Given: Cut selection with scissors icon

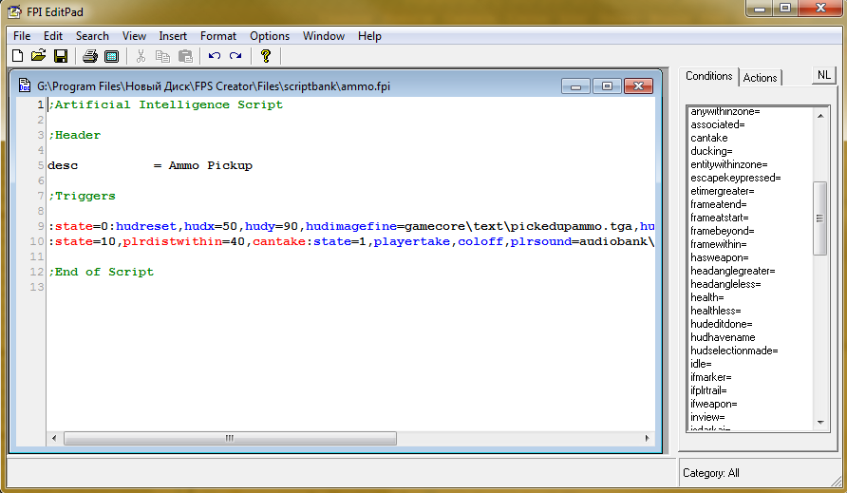Looking at the screenshot, I should point(141,56).
